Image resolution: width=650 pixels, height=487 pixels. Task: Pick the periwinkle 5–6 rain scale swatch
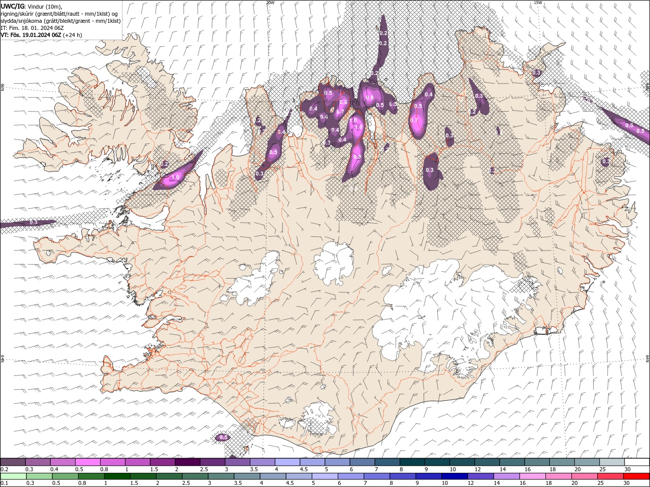tap(324, 476)
